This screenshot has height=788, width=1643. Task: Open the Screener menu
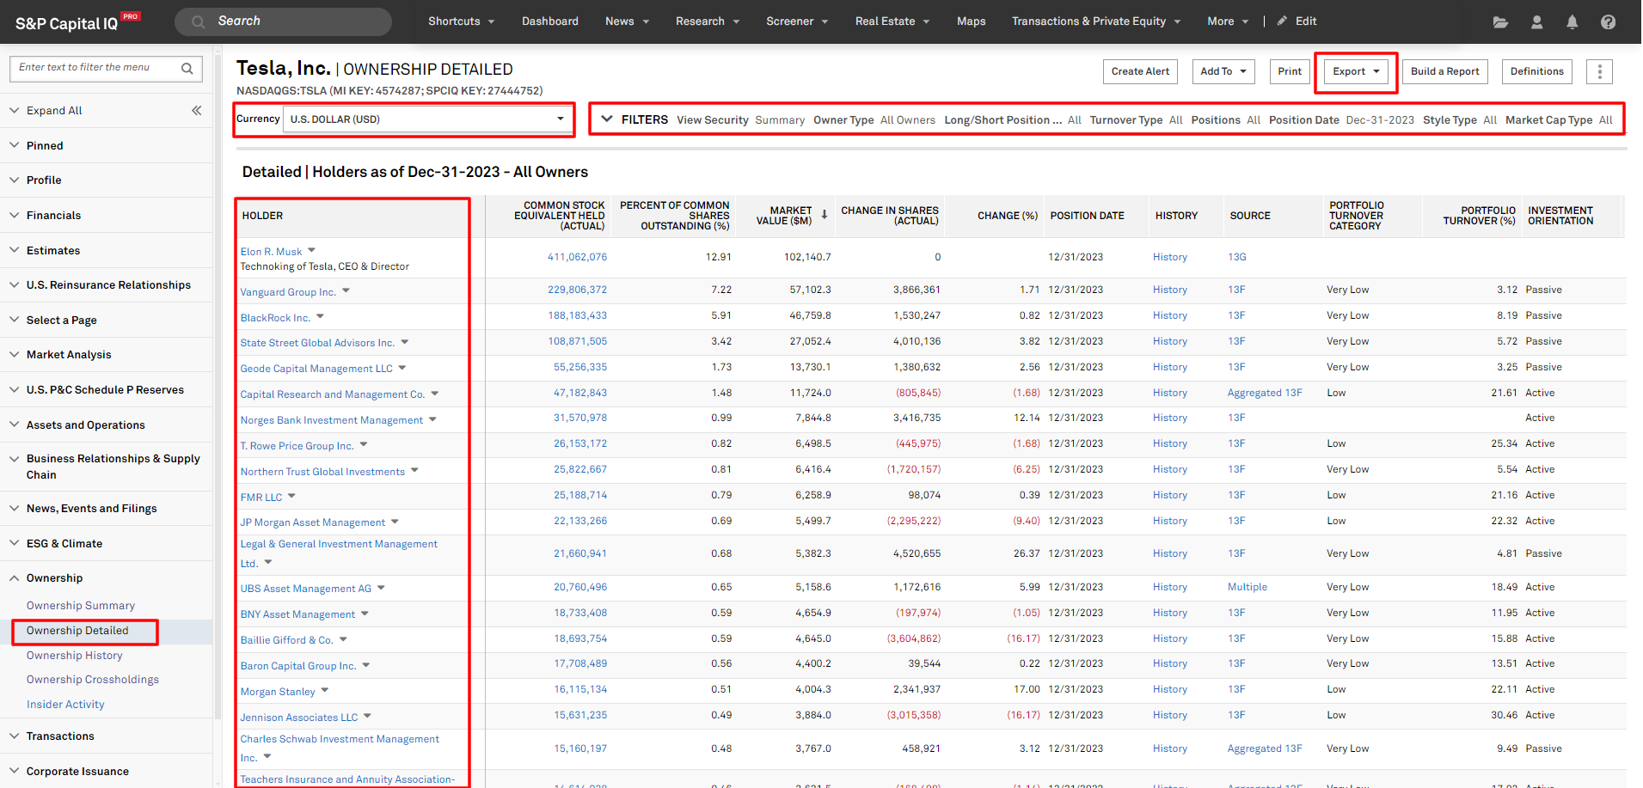(797, 21)
